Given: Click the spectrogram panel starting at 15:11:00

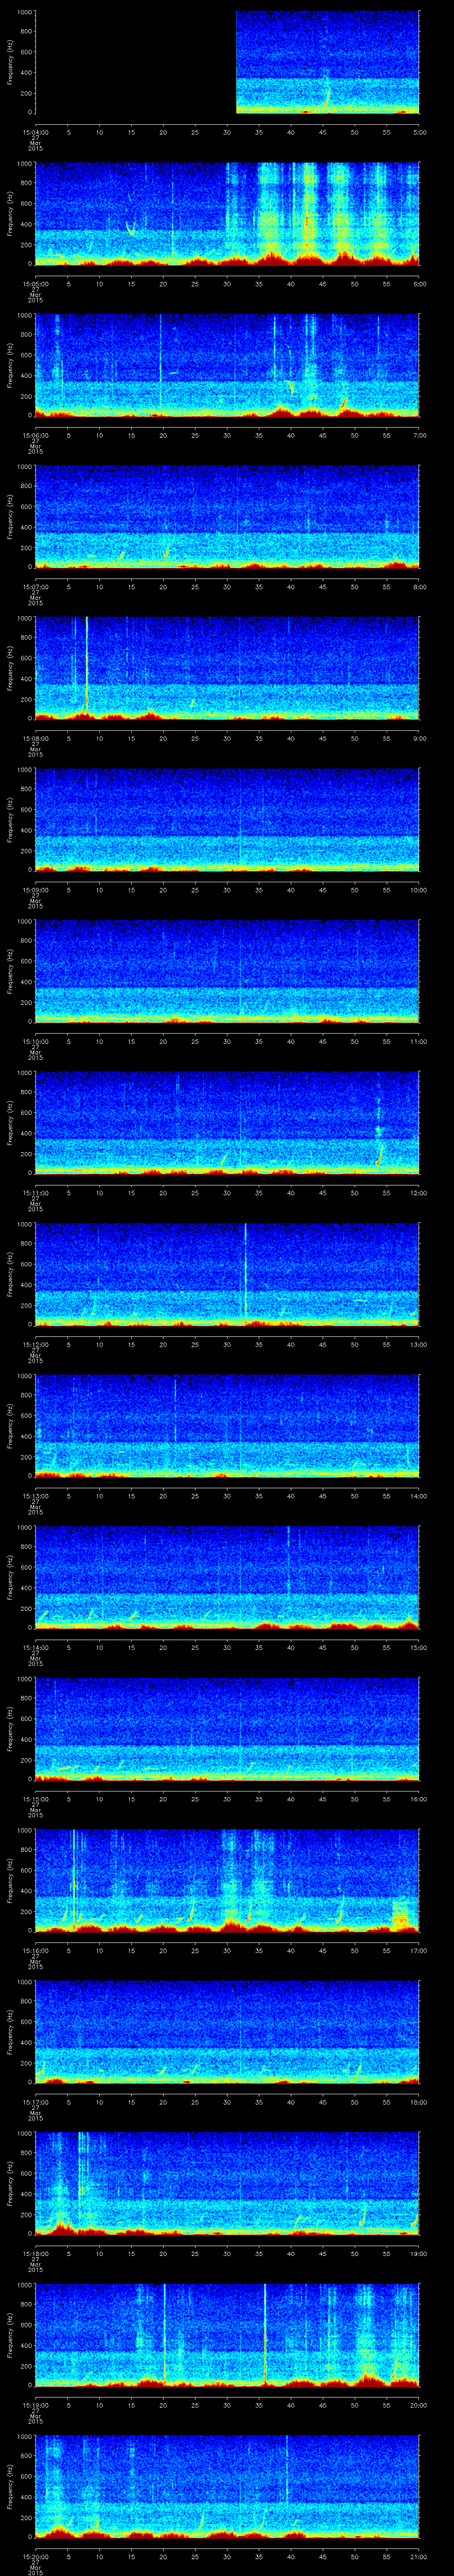Looking at the screenshot, I should (227, 1123).
